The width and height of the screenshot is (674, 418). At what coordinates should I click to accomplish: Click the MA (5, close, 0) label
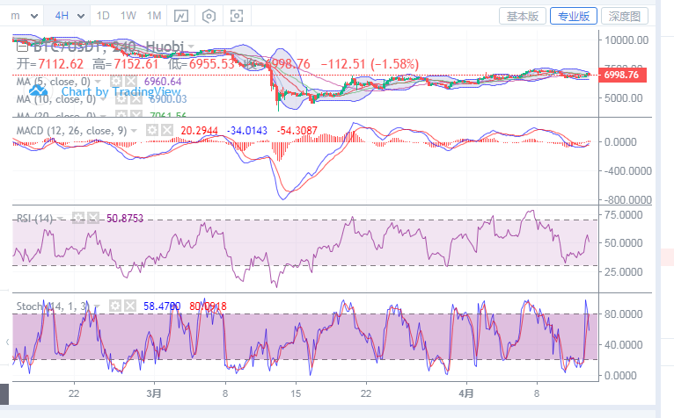point(54,82)
